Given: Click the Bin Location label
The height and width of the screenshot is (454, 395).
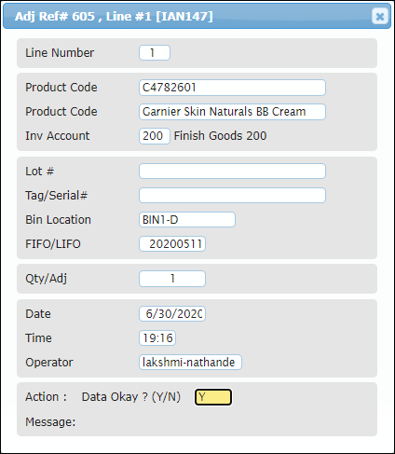Looking at the screenshot, I should [x=58, y=220].
